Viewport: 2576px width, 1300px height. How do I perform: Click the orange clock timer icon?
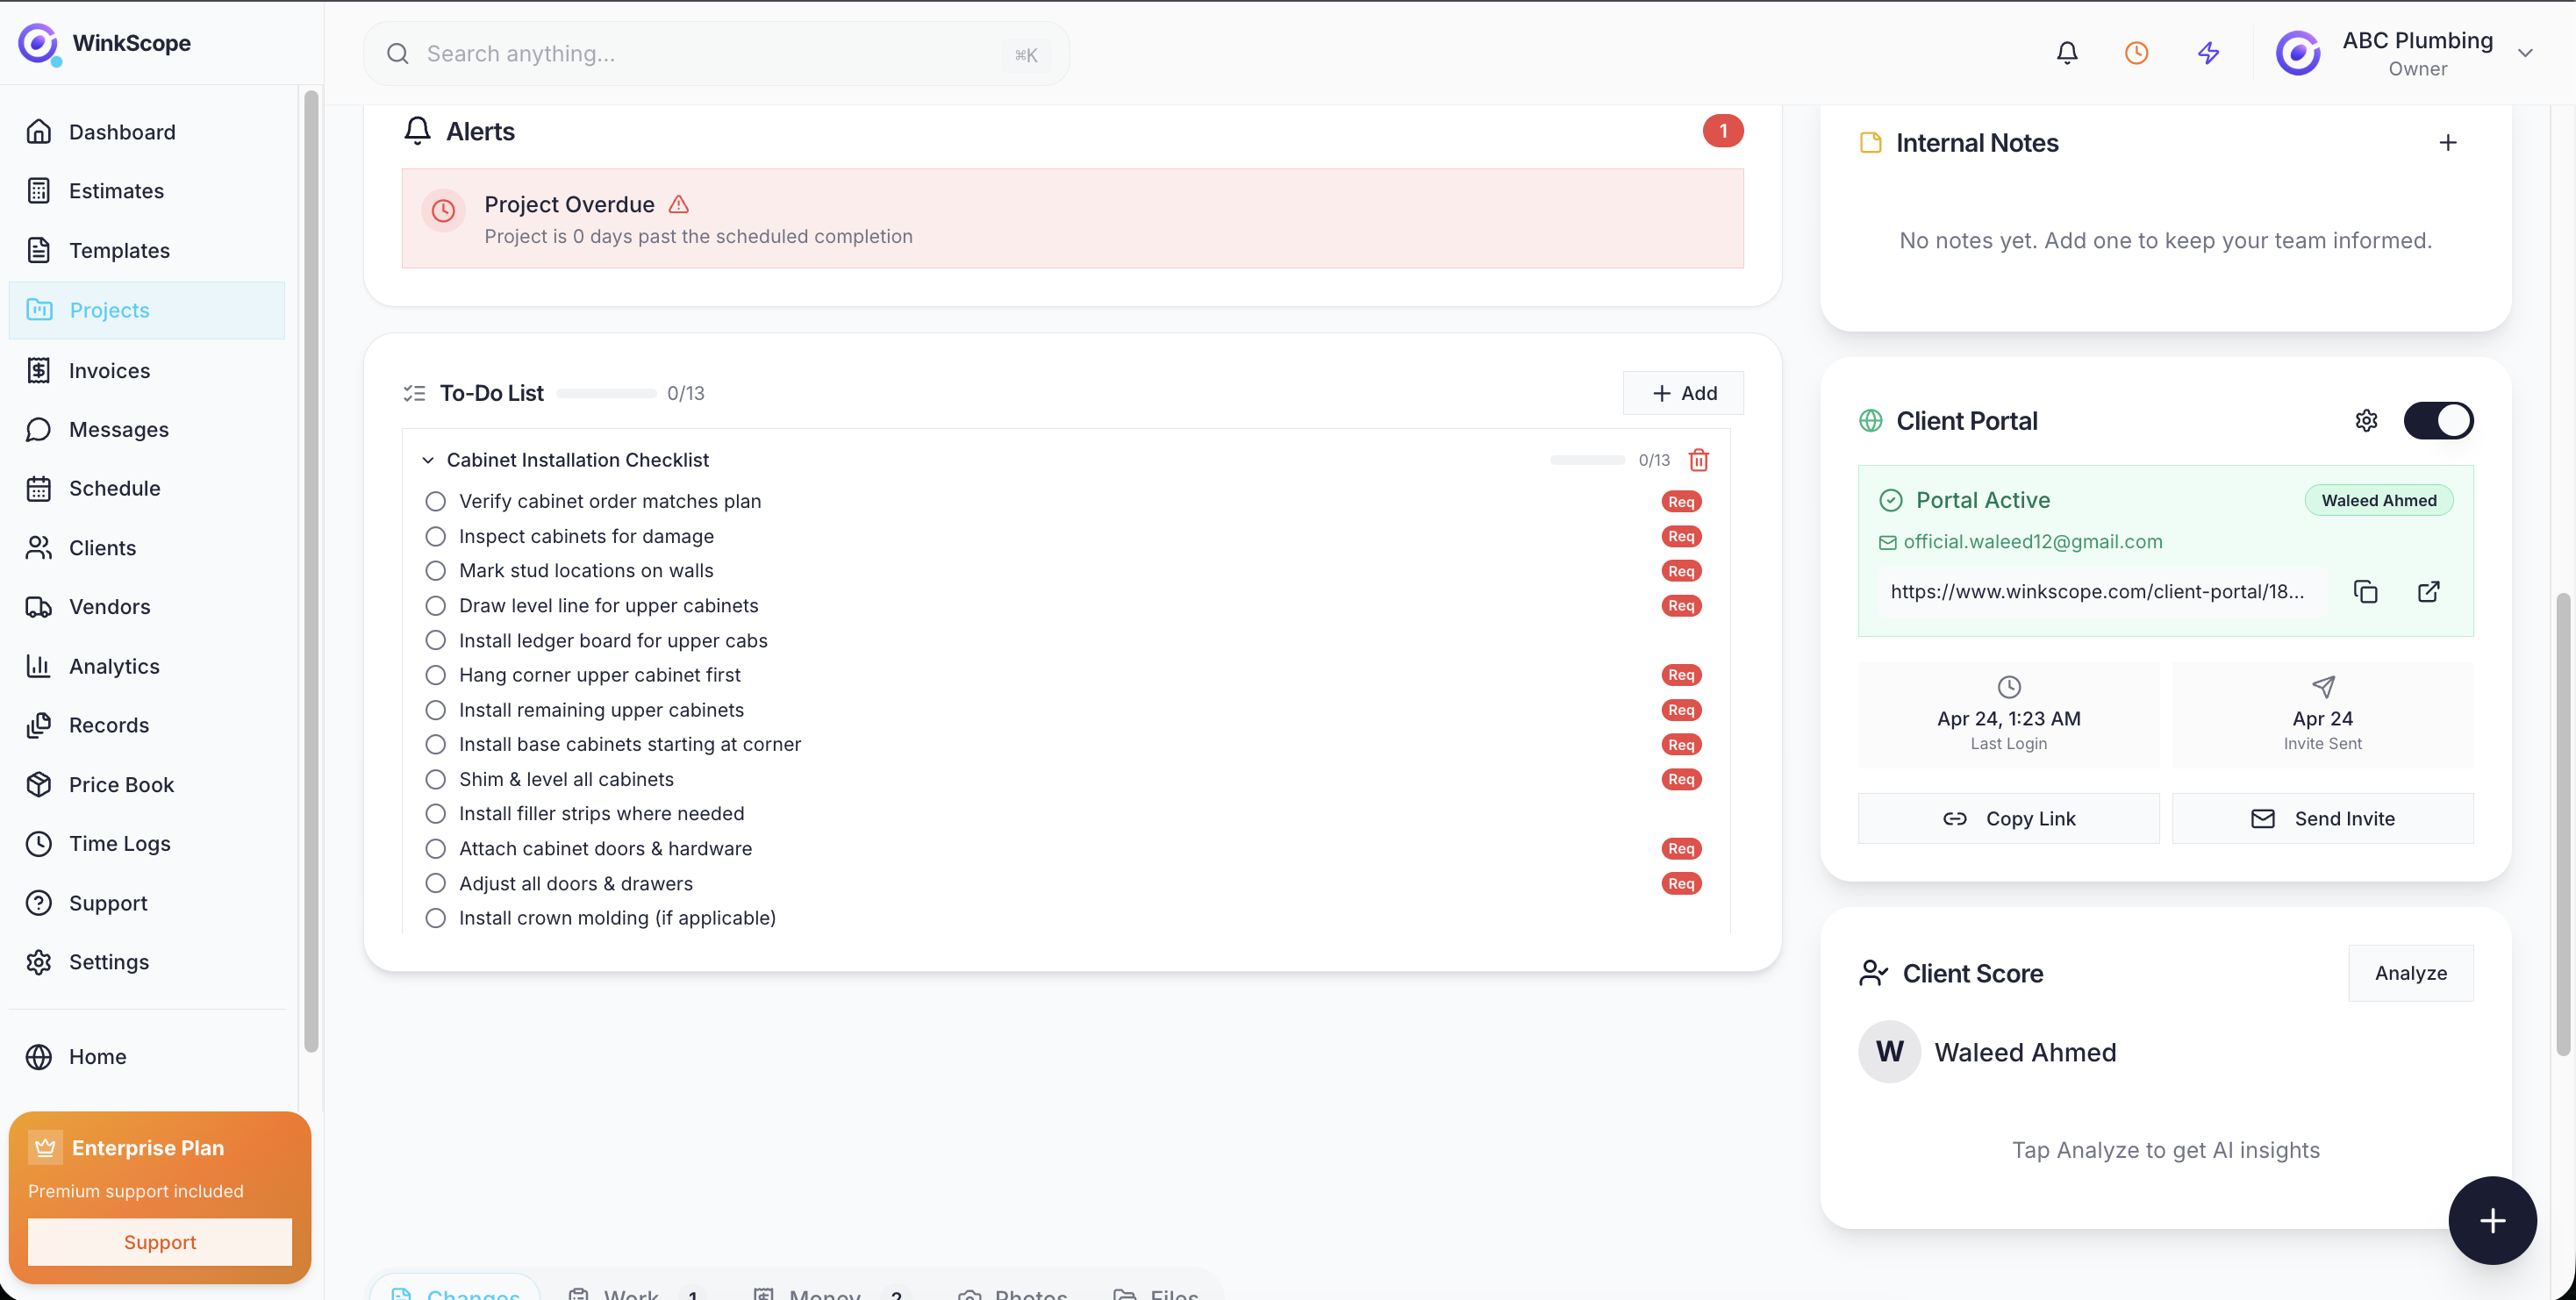2136,53
